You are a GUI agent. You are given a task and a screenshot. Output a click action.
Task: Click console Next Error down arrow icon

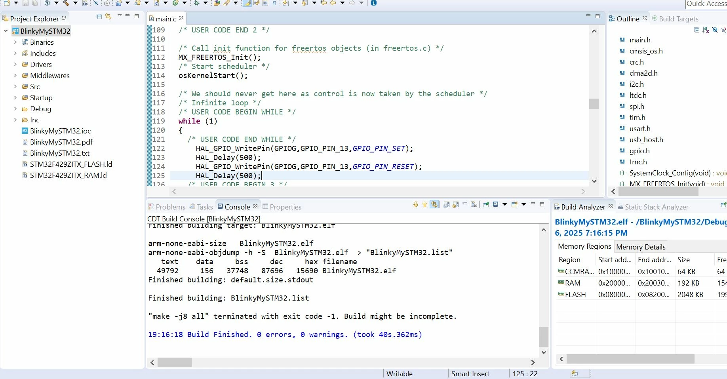(x=416, y=204)
